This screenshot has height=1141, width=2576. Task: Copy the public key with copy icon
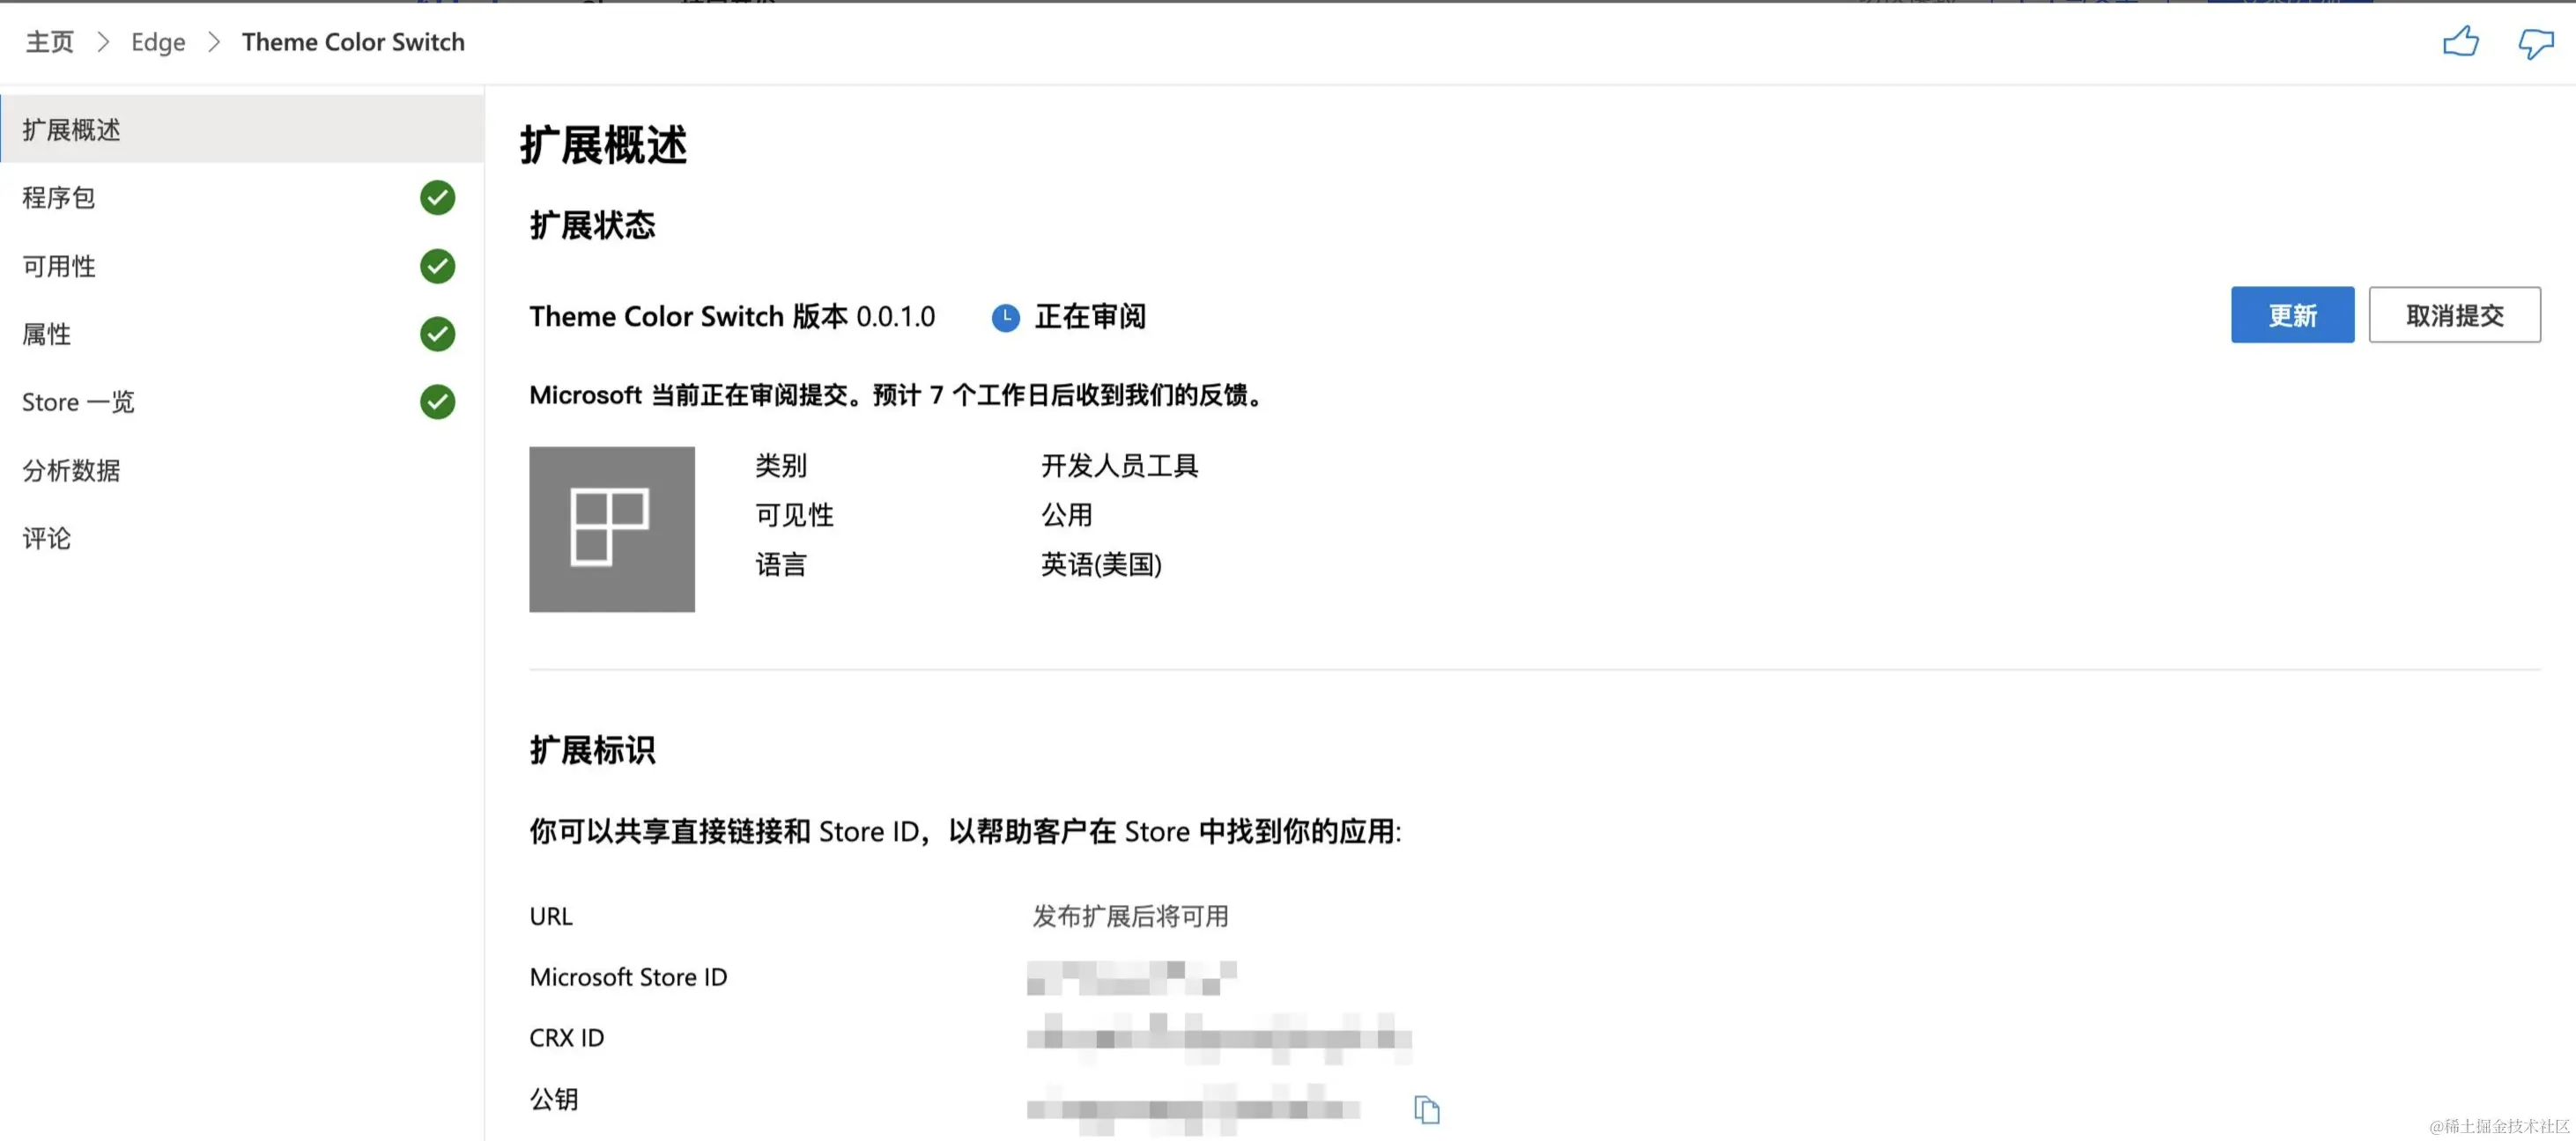tap(1426, 1109)
